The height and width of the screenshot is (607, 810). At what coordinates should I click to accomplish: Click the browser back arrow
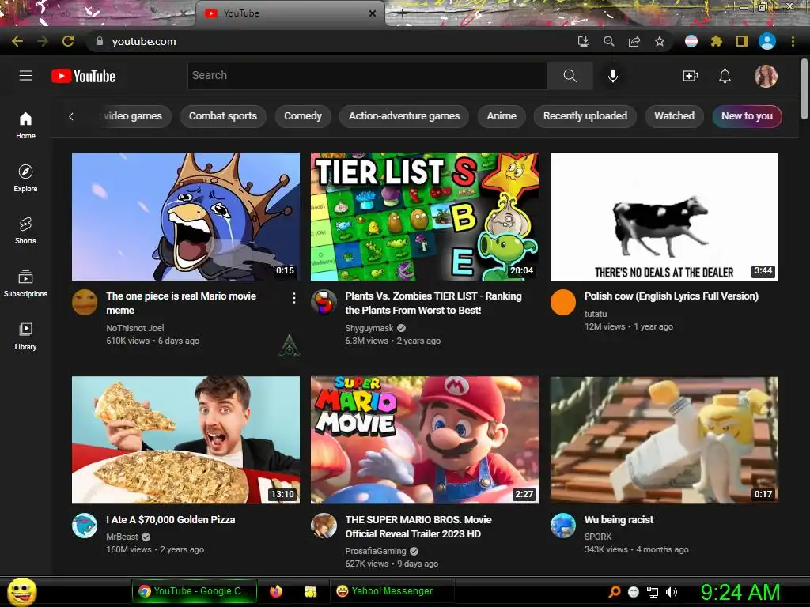point(17,41)
